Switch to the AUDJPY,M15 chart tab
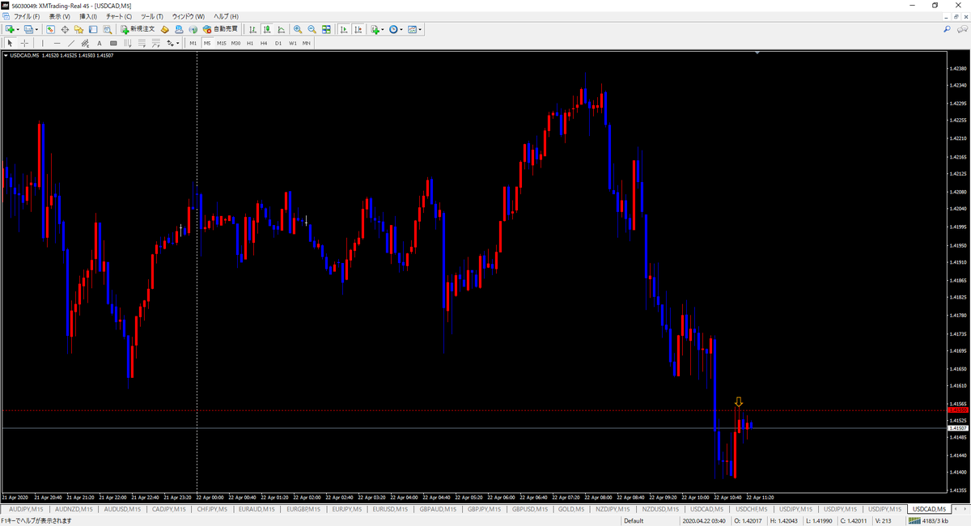Screen dimensions: 971x526 click(24, 509)
